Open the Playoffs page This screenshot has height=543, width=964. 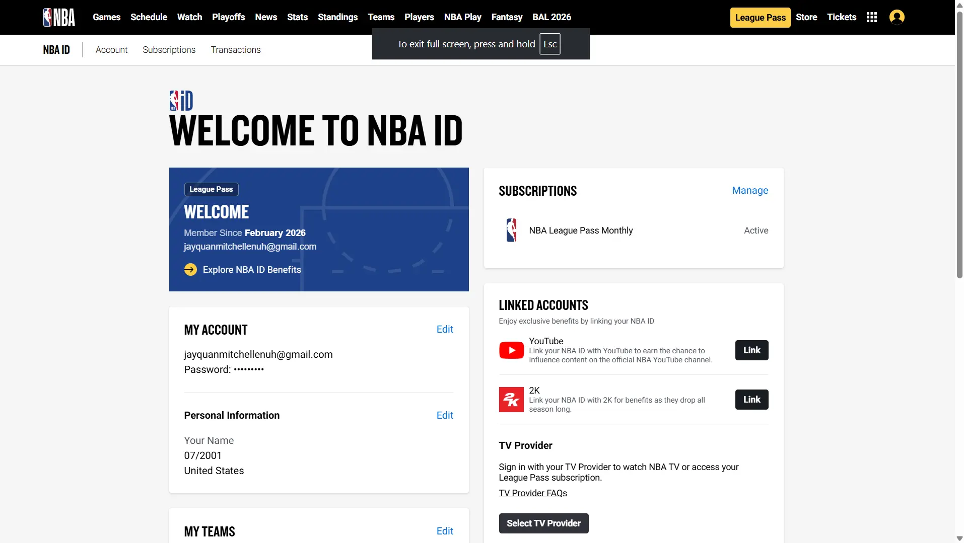click(229, 17)
